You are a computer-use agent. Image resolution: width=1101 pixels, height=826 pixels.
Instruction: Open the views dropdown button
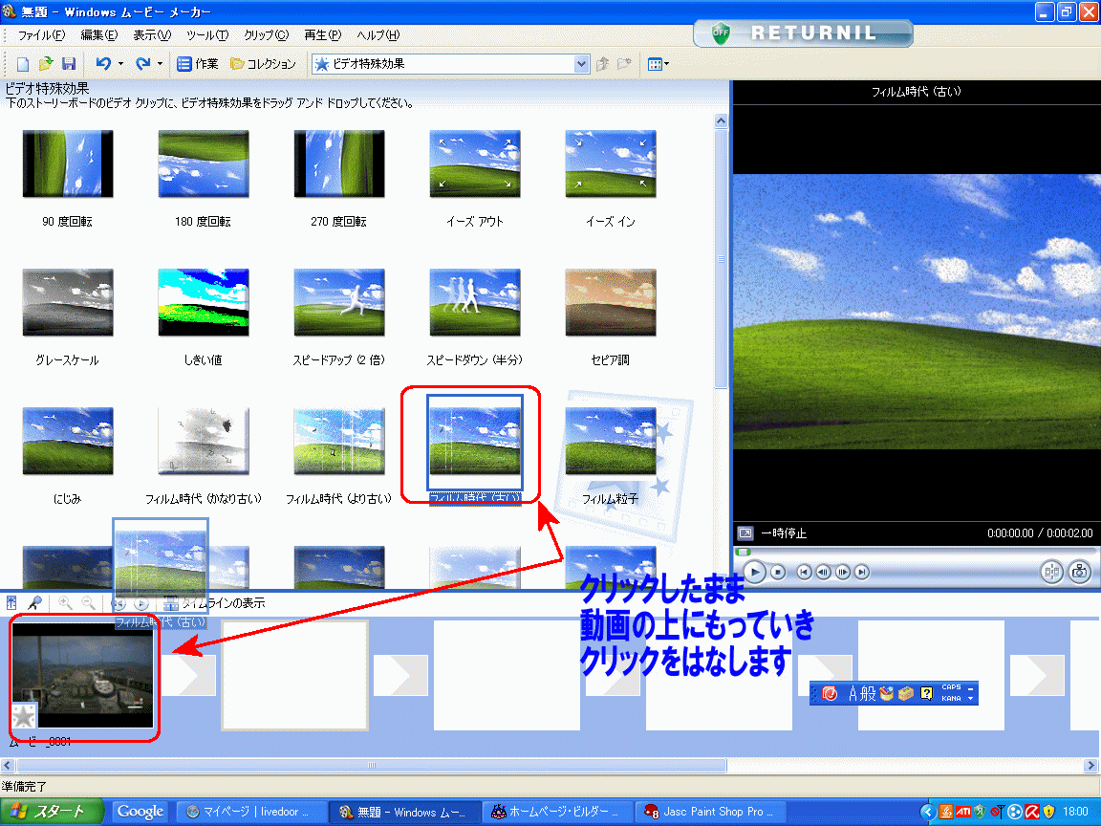pyautogui.click(x=658, y=64)
